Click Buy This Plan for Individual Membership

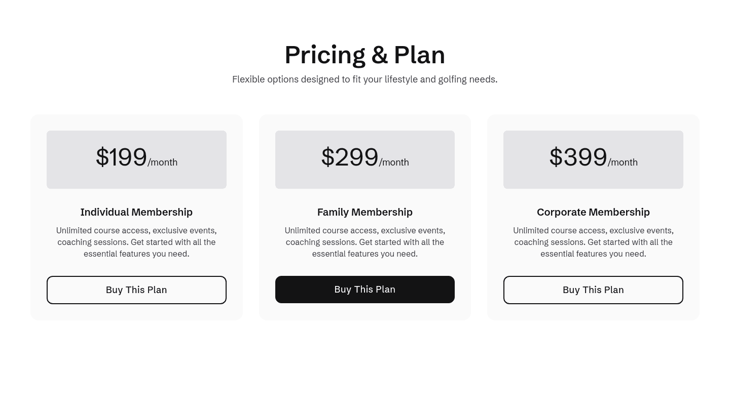(x=136, y=290)
